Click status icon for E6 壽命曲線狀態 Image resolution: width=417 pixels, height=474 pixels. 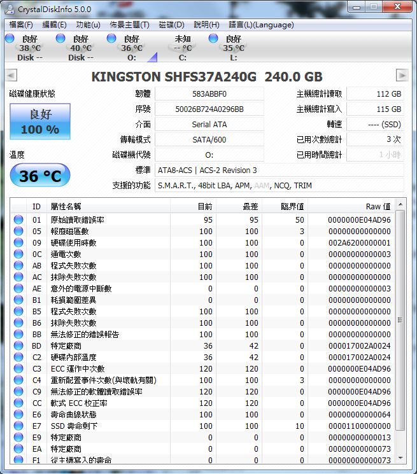18,414
